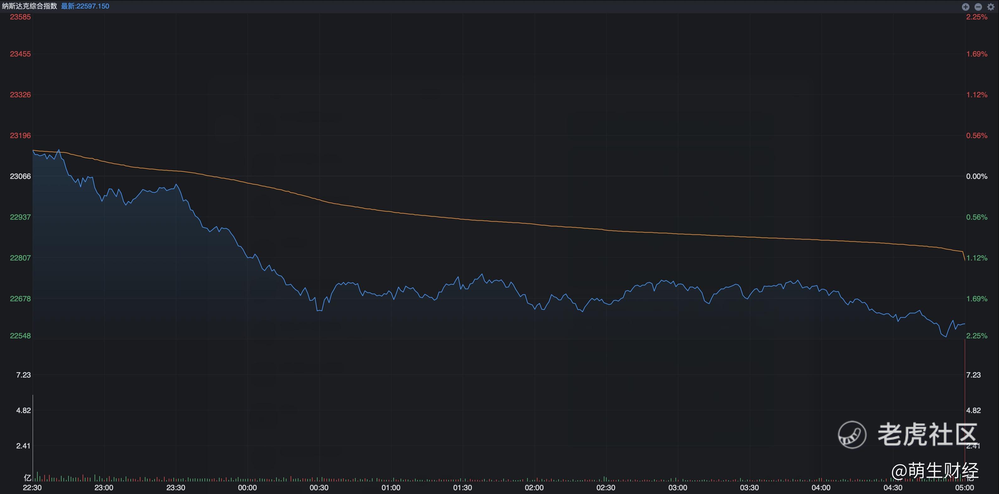Open chart settings gear icon
Viewport: 999px width, 494px height.
click(x=991, y=7)
